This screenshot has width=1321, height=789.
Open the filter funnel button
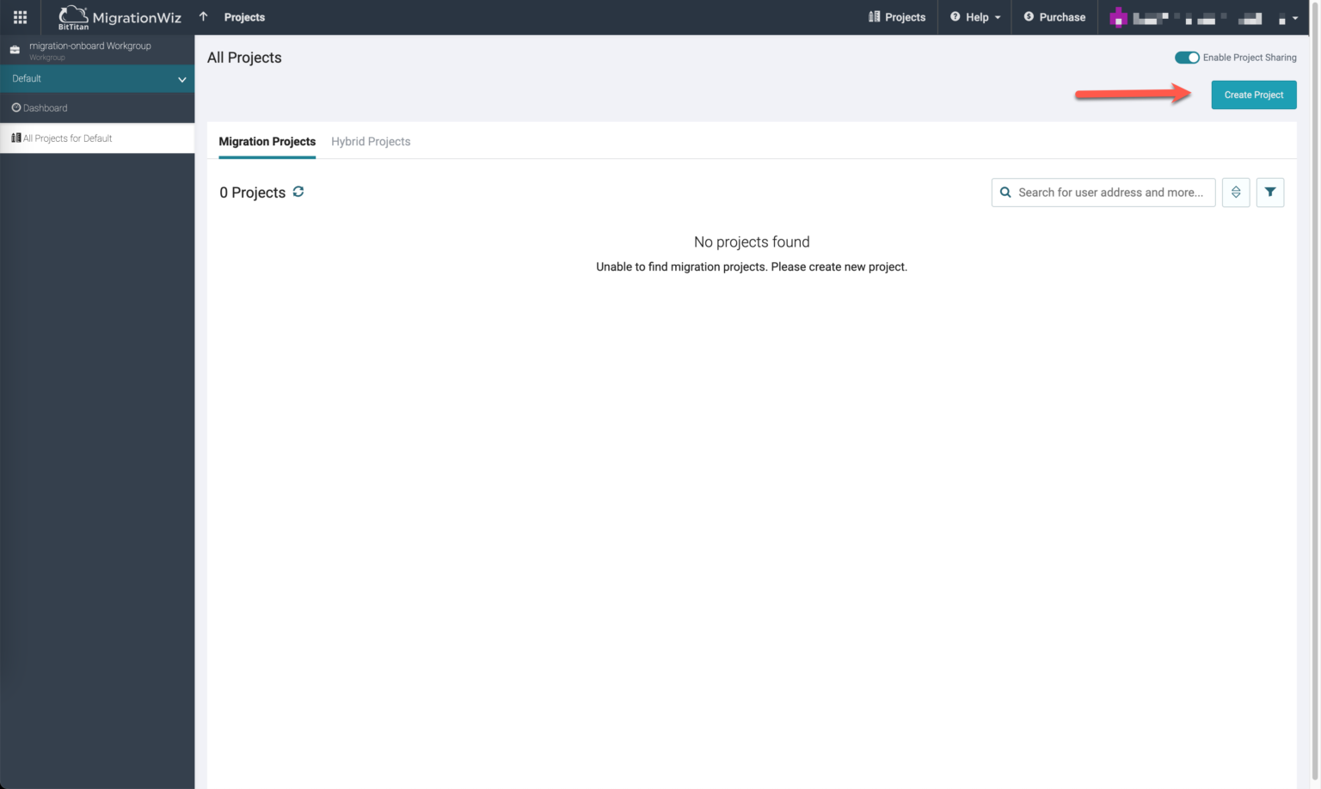(1270, 193)
